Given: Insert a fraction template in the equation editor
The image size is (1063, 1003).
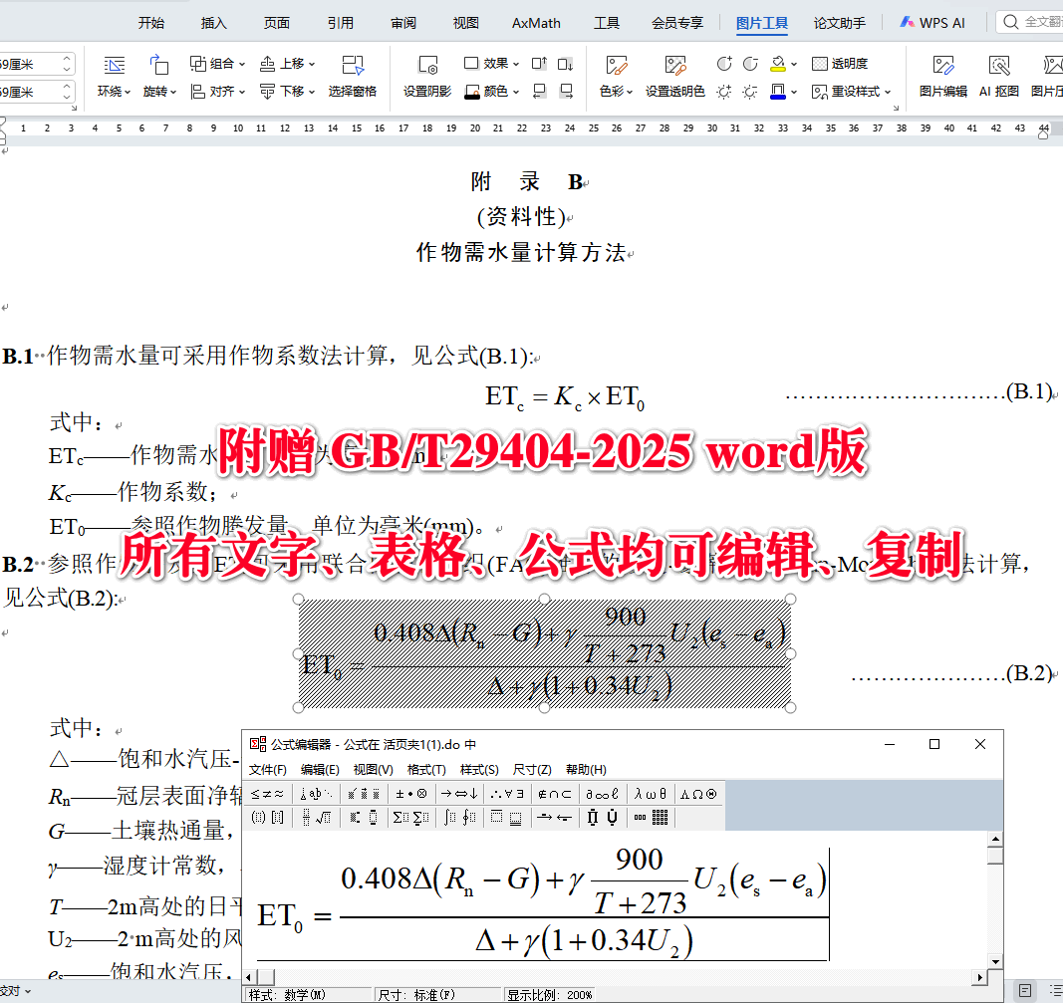Looking at the screenshot, I should tap(304, 818).
